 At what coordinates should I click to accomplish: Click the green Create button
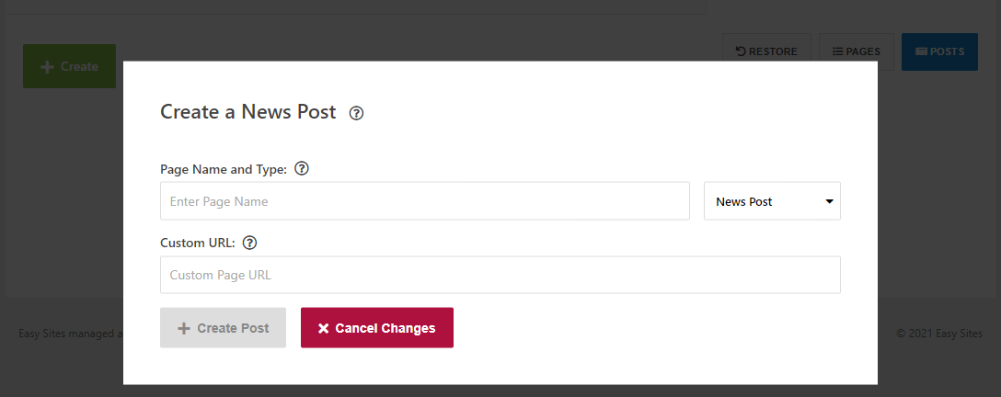(x=70, y=66)
